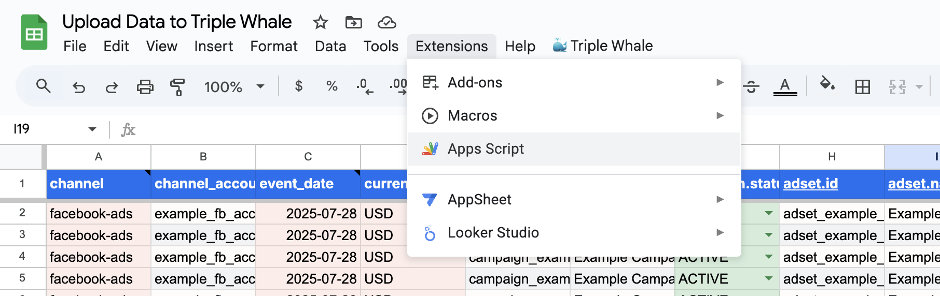
Task: Click the Move to folder icon
Action: pos(353,22)
